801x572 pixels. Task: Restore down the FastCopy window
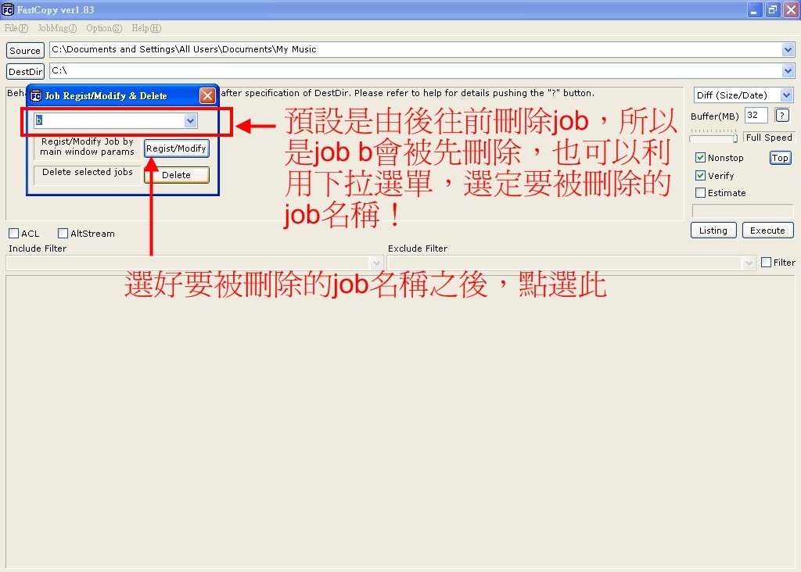coord(773,9)
